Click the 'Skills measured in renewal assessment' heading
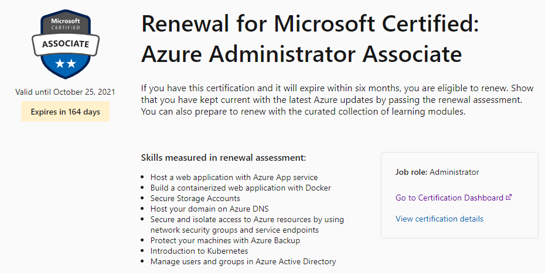Screen dimensions: 545x273 223,158
